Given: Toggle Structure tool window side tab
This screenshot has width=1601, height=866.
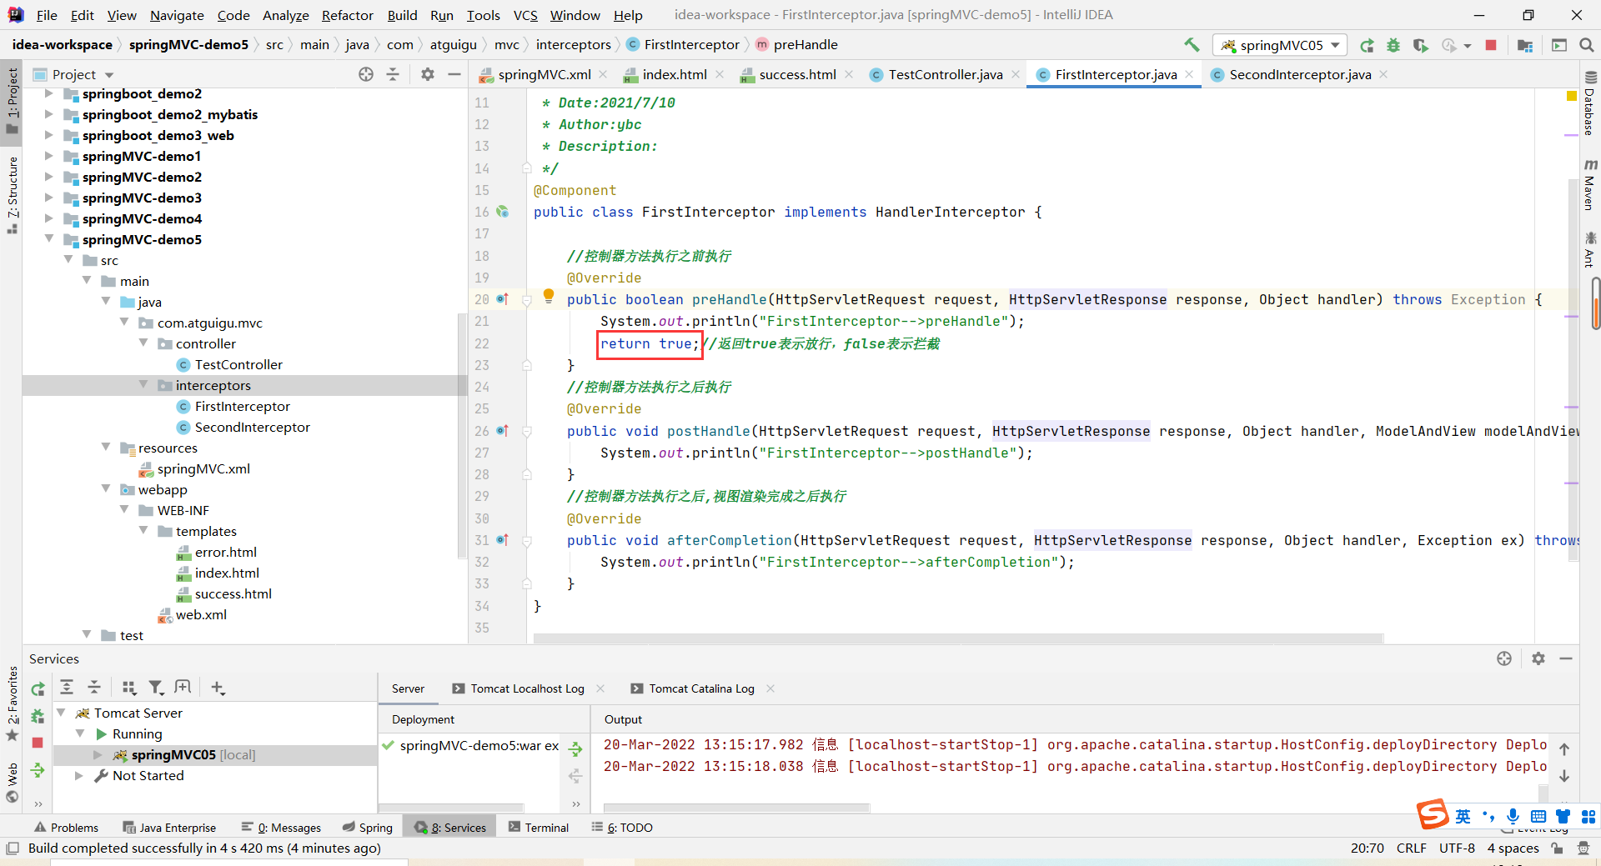Looking at the screenshot, I should 12,194.
